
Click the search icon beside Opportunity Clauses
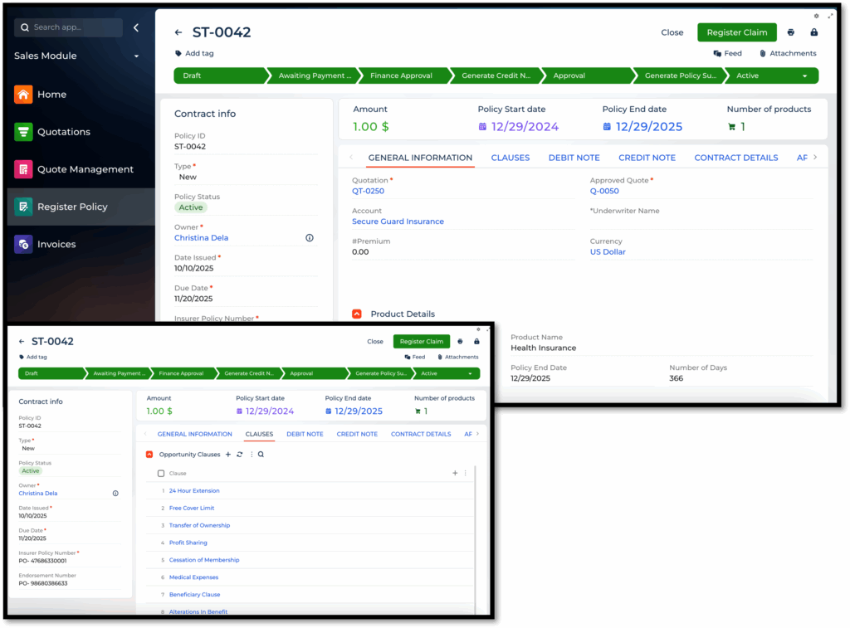(x=261, y=455)
